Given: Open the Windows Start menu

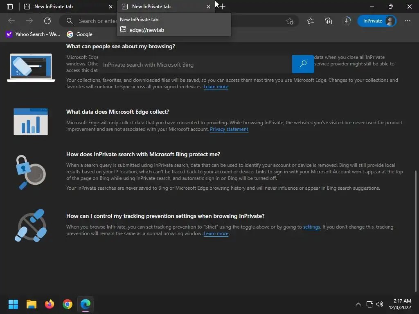Looking at the screenshot, I should (x=13, y=304).
